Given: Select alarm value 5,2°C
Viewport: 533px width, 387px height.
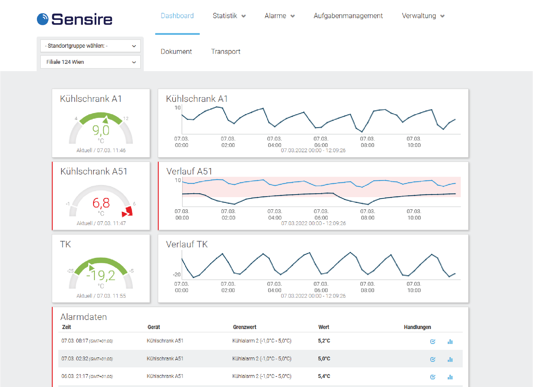Looking at the screenshot, I should pyautogui.click(x=324, y=341).
